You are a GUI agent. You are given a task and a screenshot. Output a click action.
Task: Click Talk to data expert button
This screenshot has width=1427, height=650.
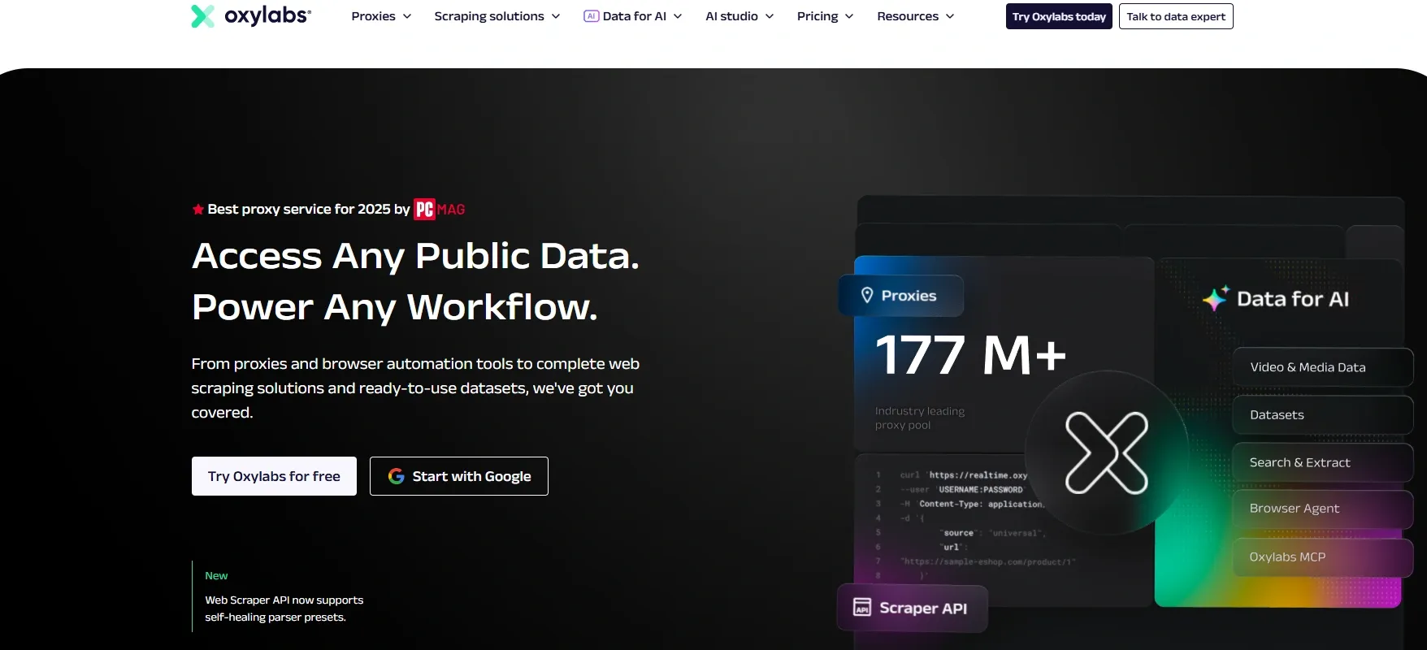coord(1176,16)
